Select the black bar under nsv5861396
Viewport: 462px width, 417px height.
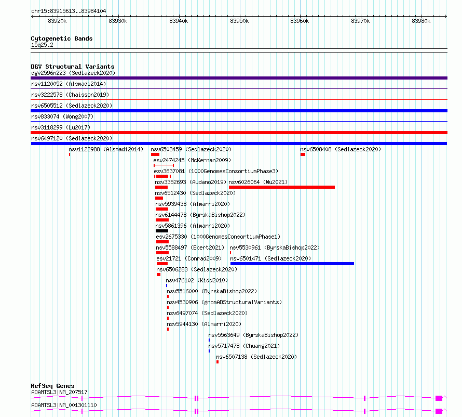[162, 231]
